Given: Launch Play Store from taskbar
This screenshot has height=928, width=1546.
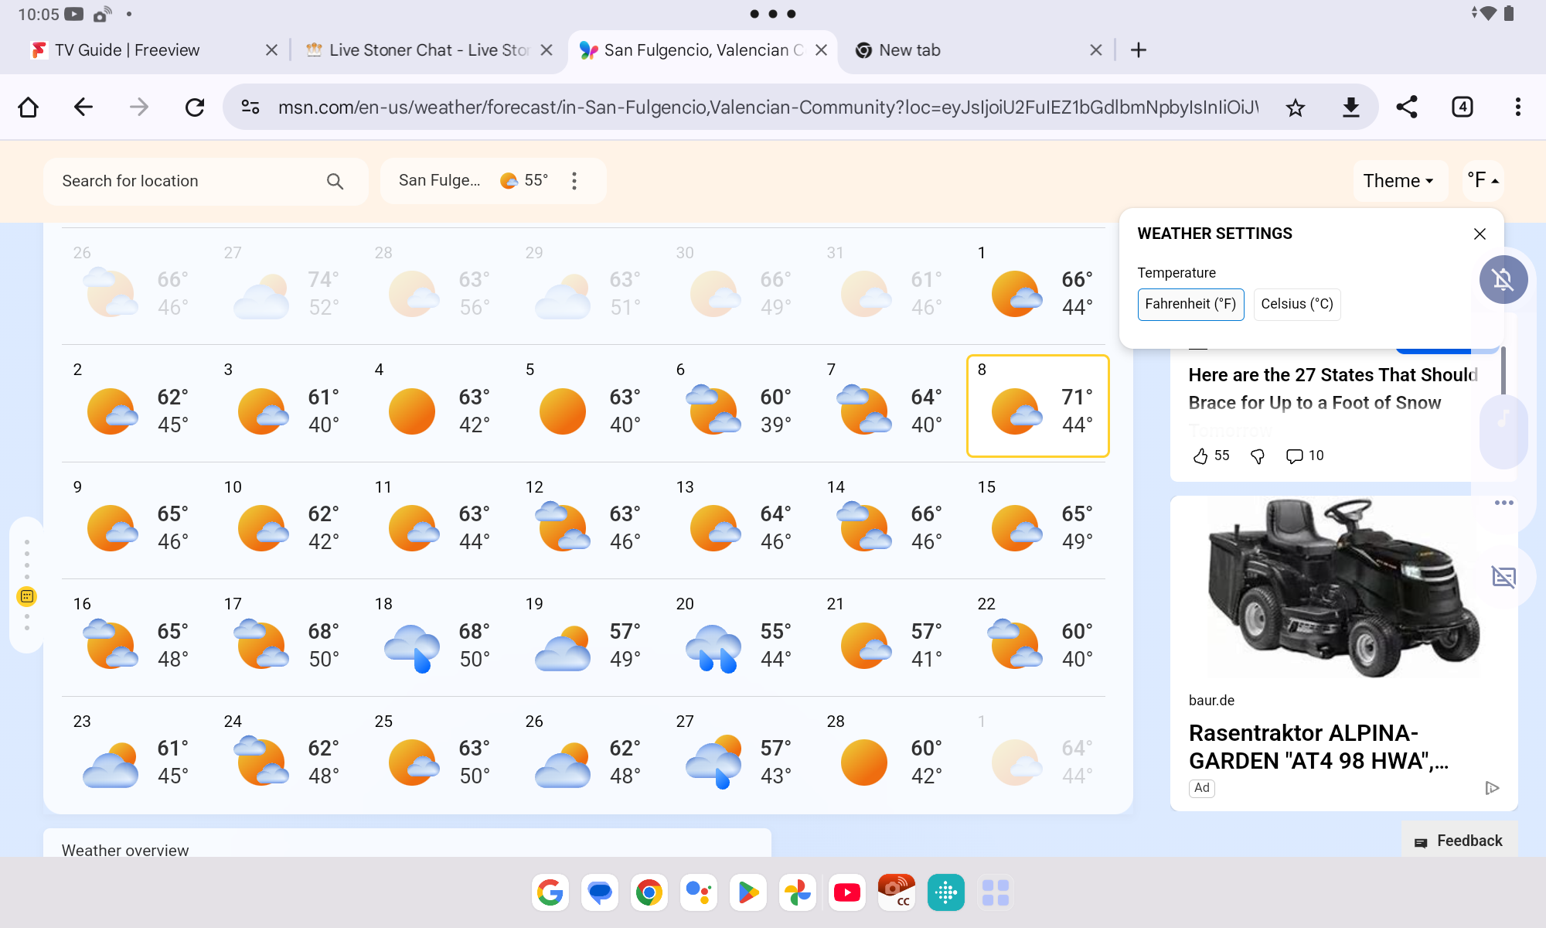Looking at the screenshot, I should [x=748, y=893].
